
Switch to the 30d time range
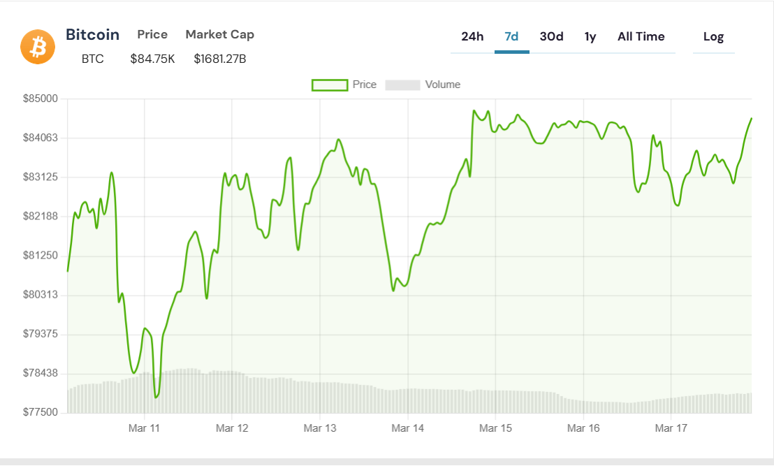[551, 36]
